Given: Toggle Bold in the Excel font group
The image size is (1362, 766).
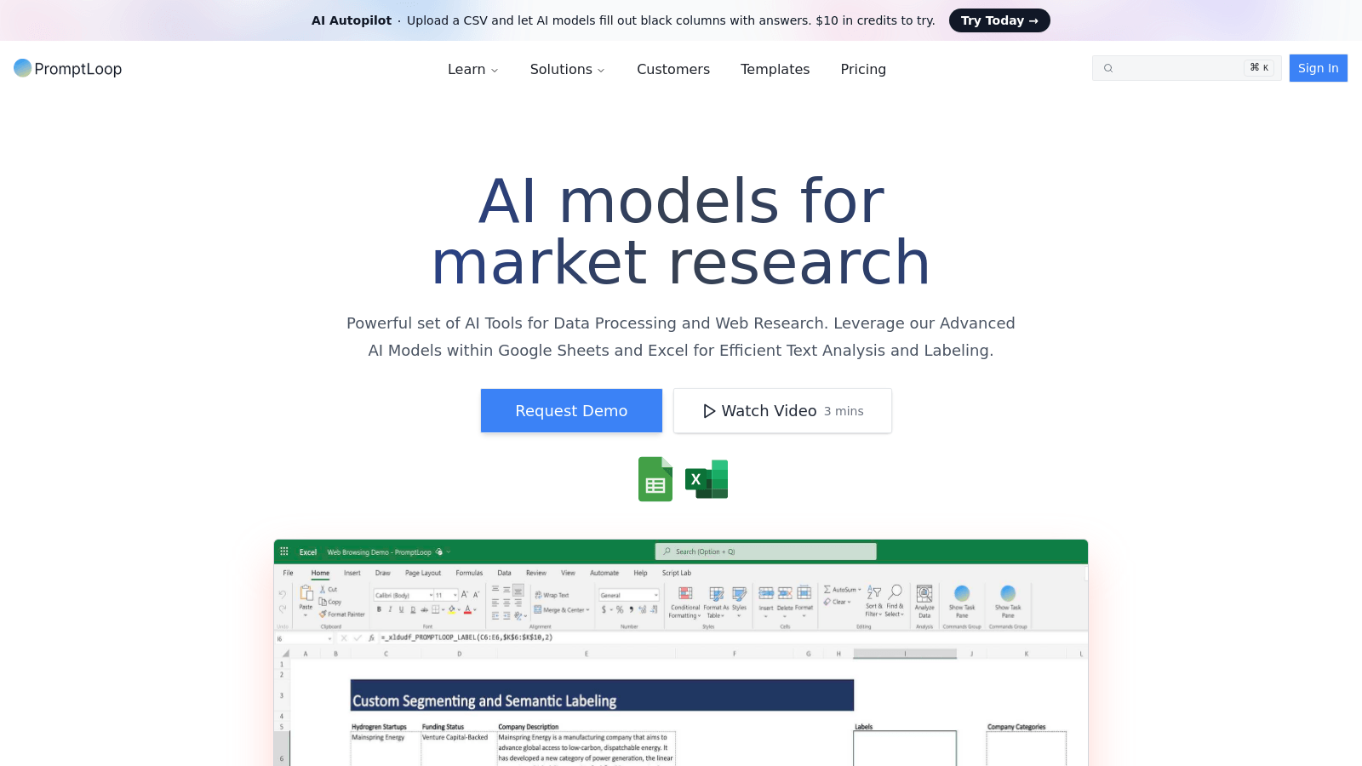Looking at the screenshot, I should 379,609.
